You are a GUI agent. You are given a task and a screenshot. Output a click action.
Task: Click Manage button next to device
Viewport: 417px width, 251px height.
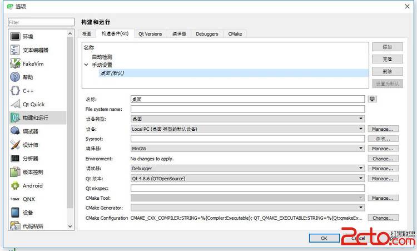[383, 129]
